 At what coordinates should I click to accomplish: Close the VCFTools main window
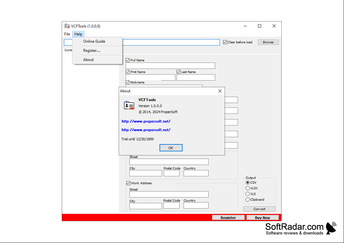point(274,26)
